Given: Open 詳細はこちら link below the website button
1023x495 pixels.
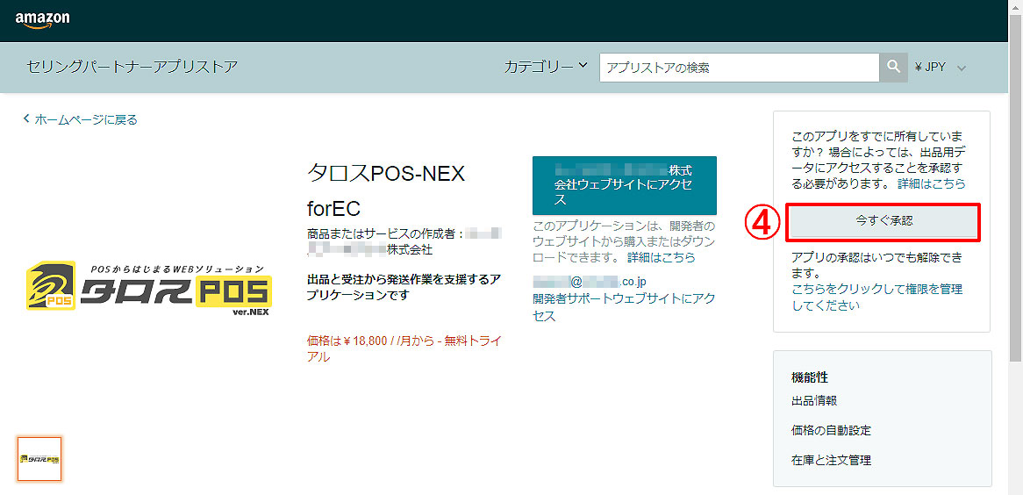Looking at the screenshot, I should [x=661, y=257].
